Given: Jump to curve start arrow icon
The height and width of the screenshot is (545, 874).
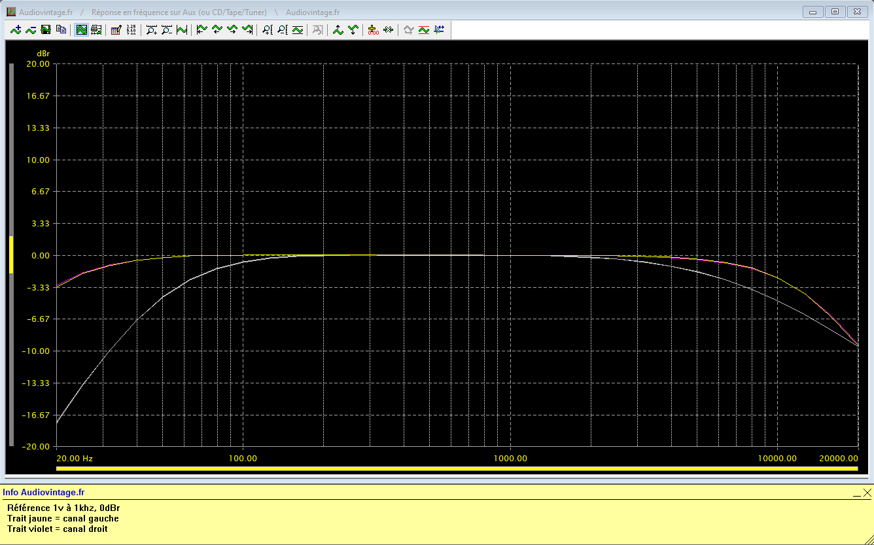Looking at the screenshot, I should (201, 29).
